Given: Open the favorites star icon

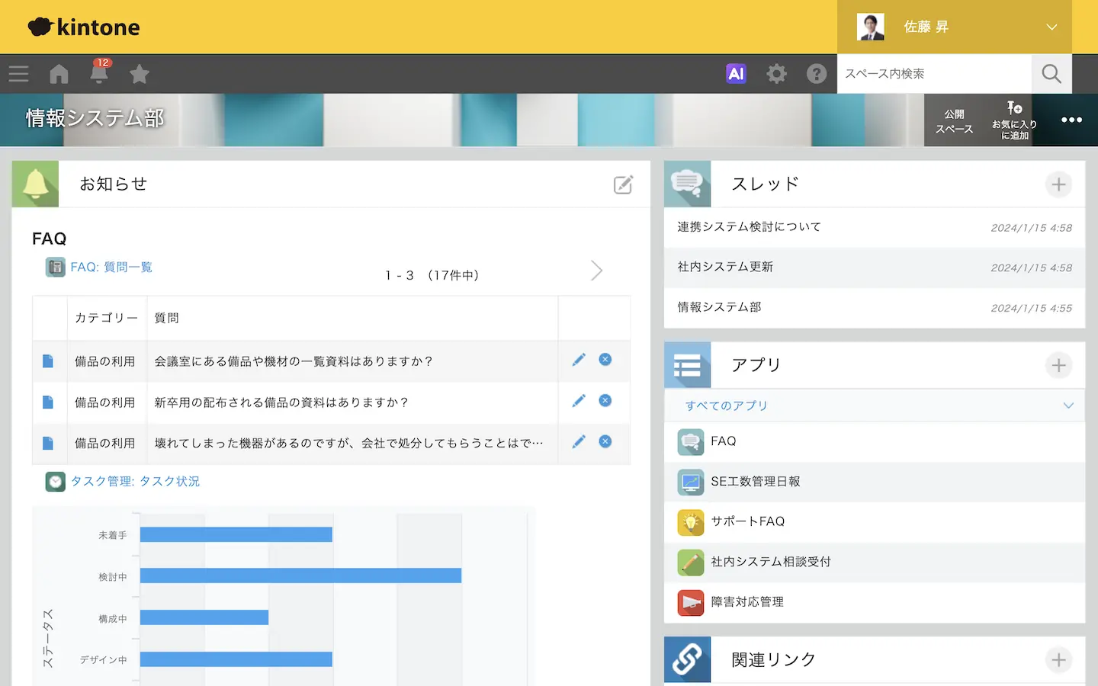Looking at the screenshot, I should [x=140, y=74].
